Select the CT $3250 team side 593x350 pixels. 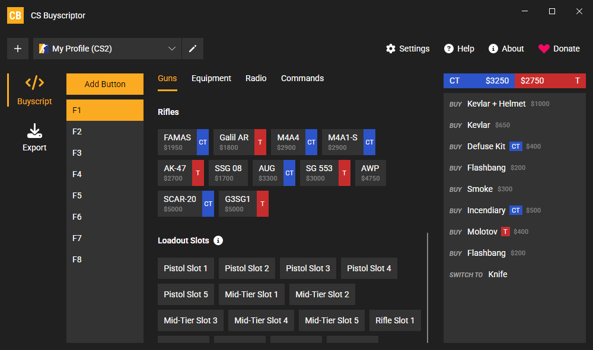point(479,81)
